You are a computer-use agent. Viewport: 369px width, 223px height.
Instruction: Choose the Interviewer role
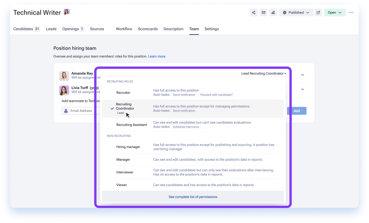(193, 172)
